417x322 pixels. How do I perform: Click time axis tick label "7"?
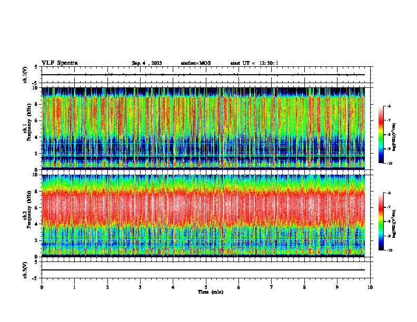click(272, 287)
